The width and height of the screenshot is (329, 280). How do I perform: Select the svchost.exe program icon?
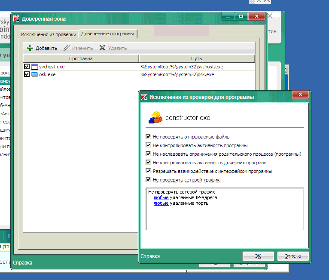tap(35, 67)
